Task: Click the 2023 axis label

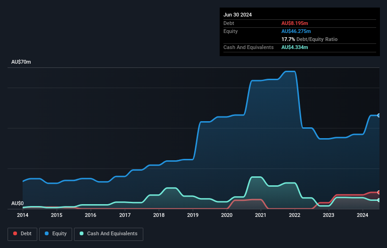Action: (329, 215)
